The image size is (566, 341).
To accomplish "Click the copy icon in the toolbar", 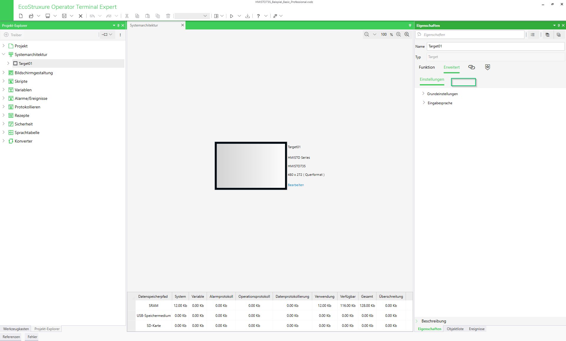I will pos(137,16).
